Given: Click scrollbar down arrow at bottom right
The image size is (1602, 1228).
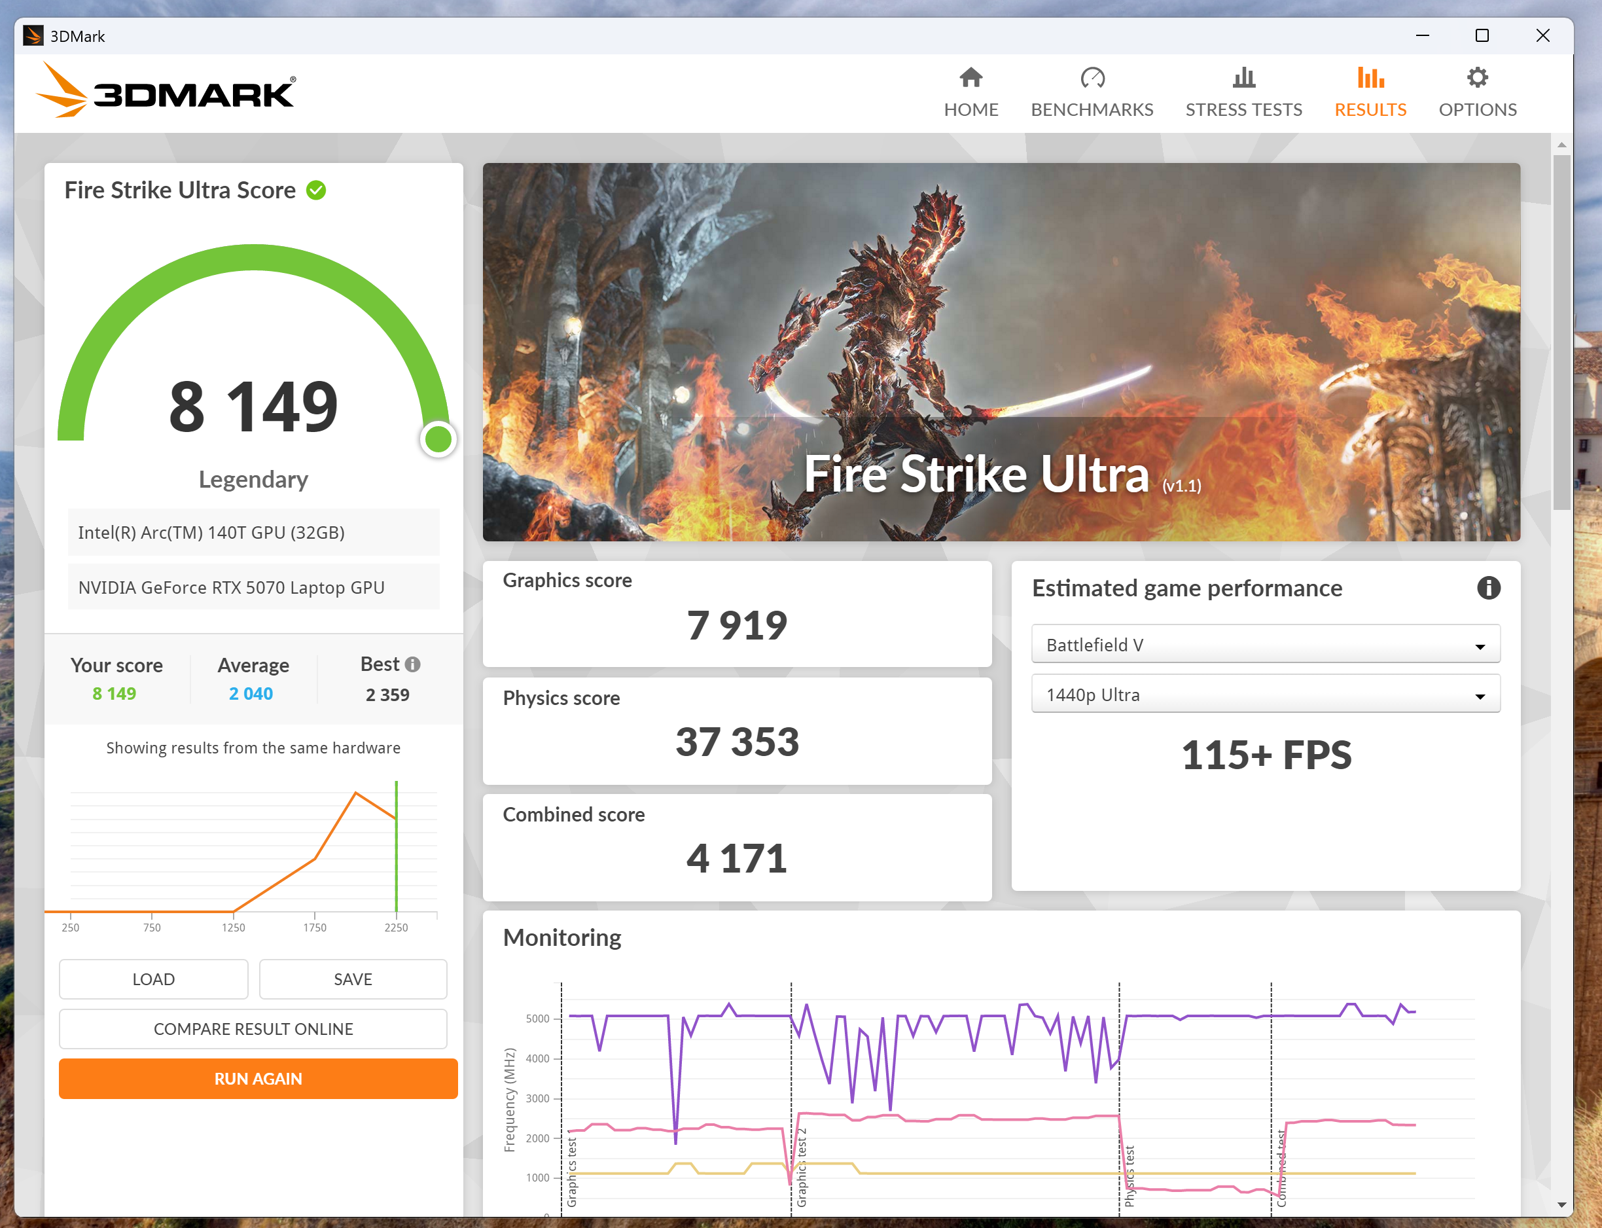Looking at the screenshot, I should coord(1561,1204).
